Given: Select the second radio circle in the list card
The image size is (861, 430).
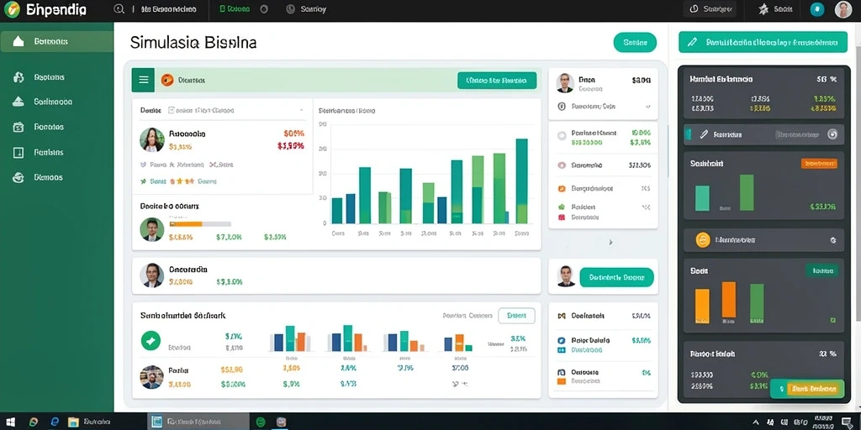Looking at the screenshot, I should 561,165.
